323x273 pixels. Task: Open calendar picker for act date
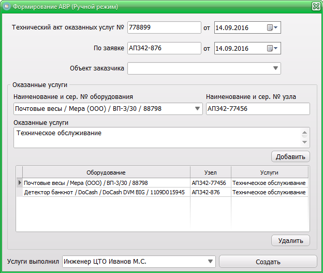[272, 27]
